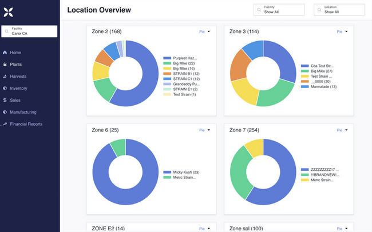Open the Zone 6 chart type dropdown arrow
This screenshot has height=232, width=372.
point(209,130)
